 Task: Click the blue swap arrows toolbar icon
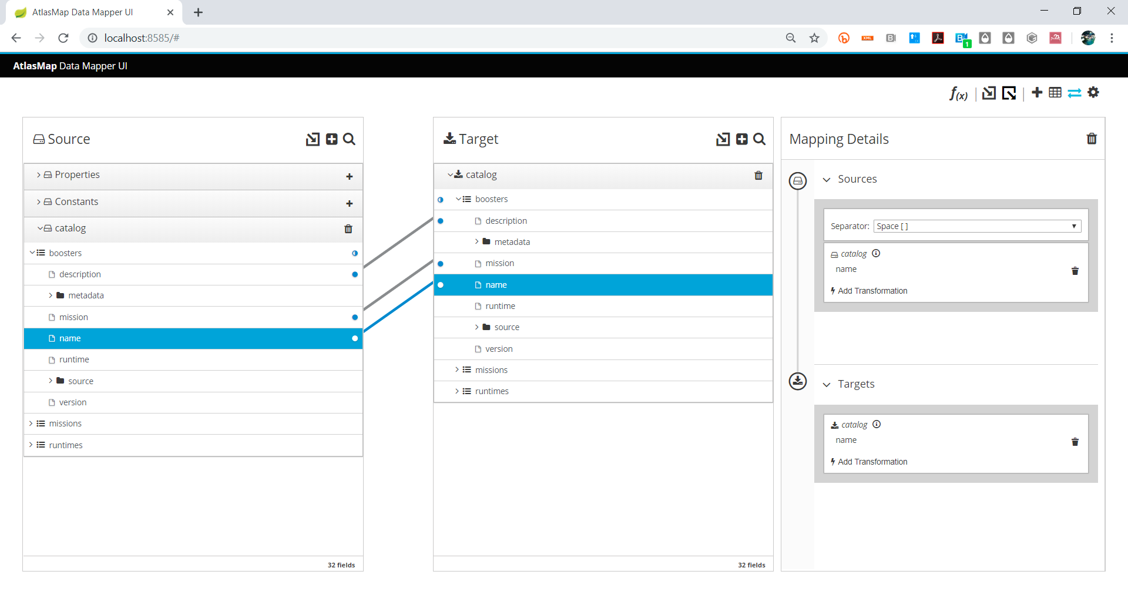pos(1075,93)
